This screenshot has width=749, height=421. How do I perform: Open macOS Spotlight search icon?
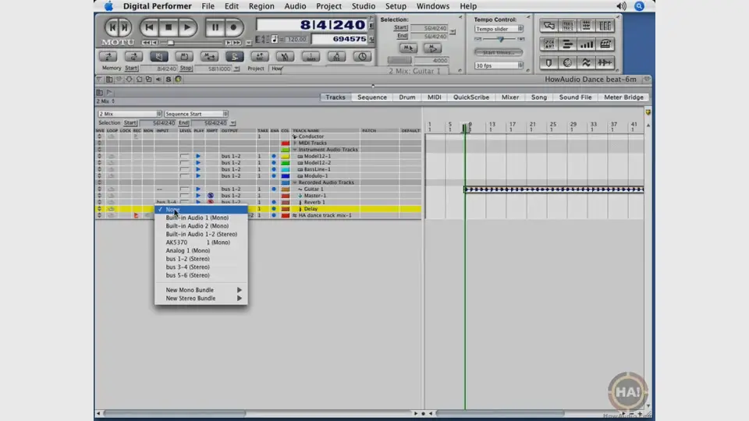coord(639,6)
